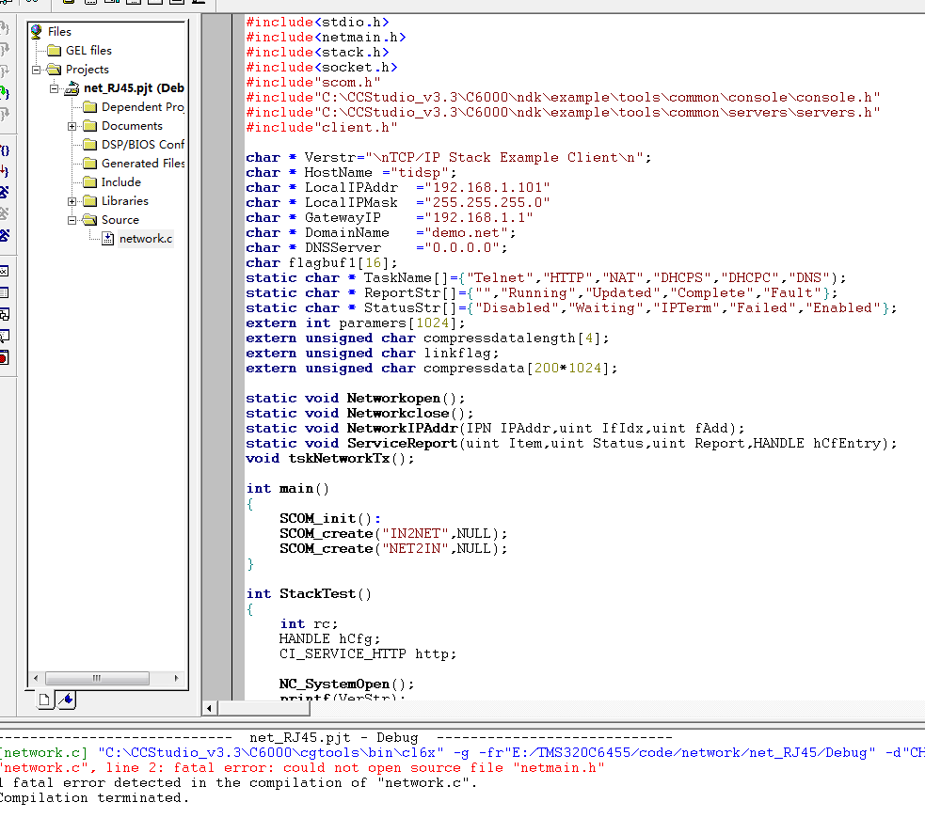Click the 'extern int paramers[1024];' line

[356, 322]
